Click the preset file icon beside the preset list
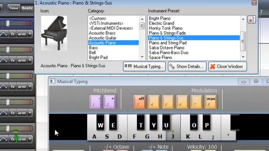Screen dimensions: 269x151 click(x=252, y=19)
